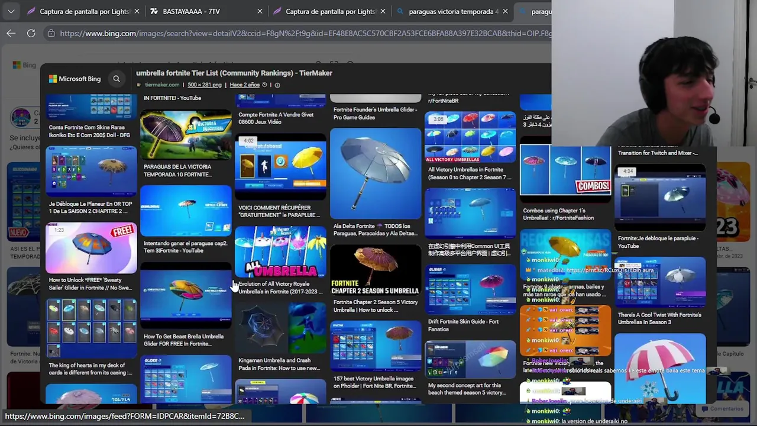Open Fortnite Chapter 2 Season 5 Umbrella thumbnail
Image resolution: width=757 pixels, height=426 pixels.
[x=376, y=270]
